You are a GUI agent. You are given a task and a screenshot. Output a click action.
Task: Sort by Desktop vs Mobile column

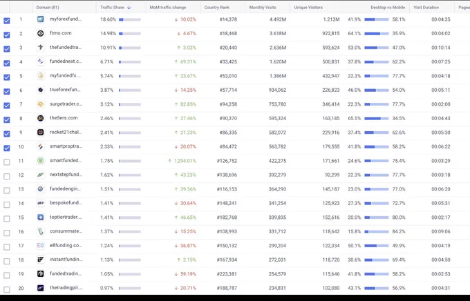(x=388, y=8)
